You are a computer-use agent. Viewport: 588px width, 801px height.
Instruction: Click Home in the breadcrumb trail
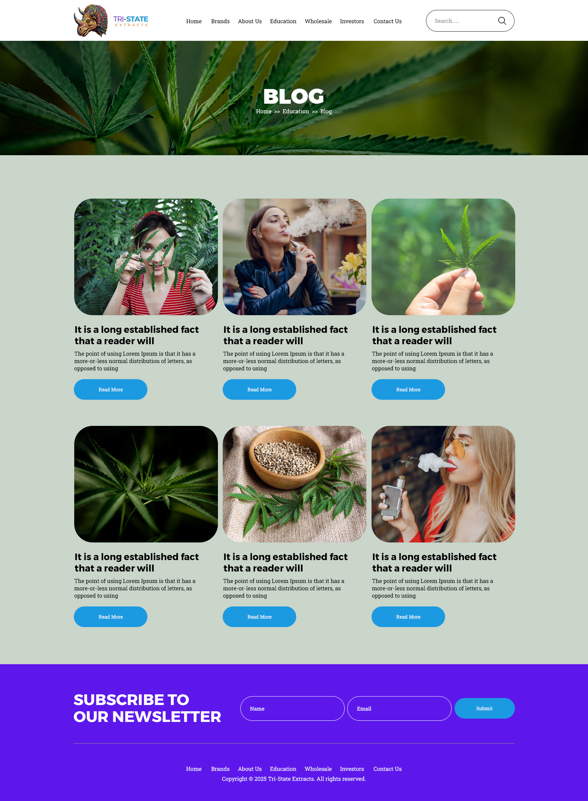263,111
